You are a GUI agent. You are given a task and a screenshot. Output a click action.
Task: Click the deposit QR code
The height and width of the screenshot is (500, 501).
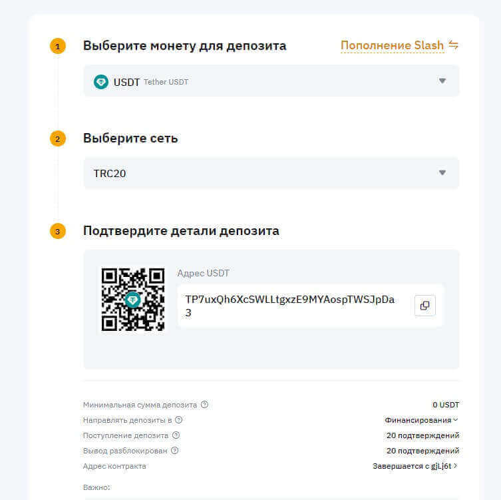point(133,300)
